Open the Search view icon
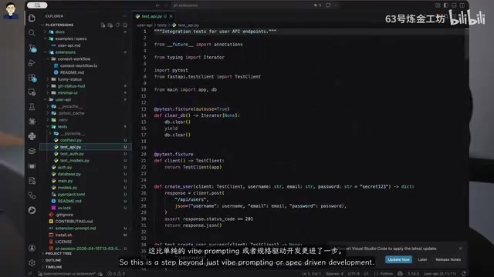 click(x=32, y=32)
